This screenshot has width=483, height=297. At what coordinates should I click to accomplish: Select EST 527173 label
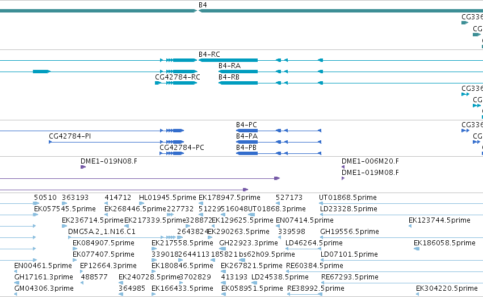click(289, 198)
